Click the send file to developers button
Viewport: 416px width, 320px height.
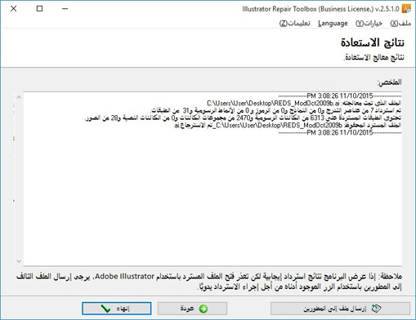click(x=340, y=309)
